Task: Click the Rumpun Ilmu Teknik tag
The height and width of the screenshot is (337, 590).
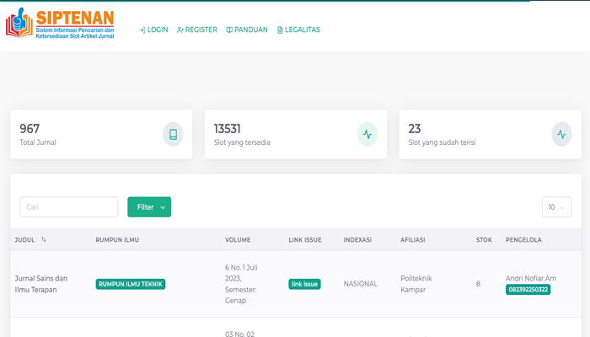Action: pyautogui.click(x=131, y=284)
